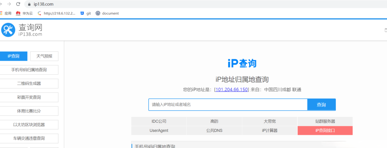Open the UserAgent link
This screenshot has width=387, height=148.
[x=159, y=130]
